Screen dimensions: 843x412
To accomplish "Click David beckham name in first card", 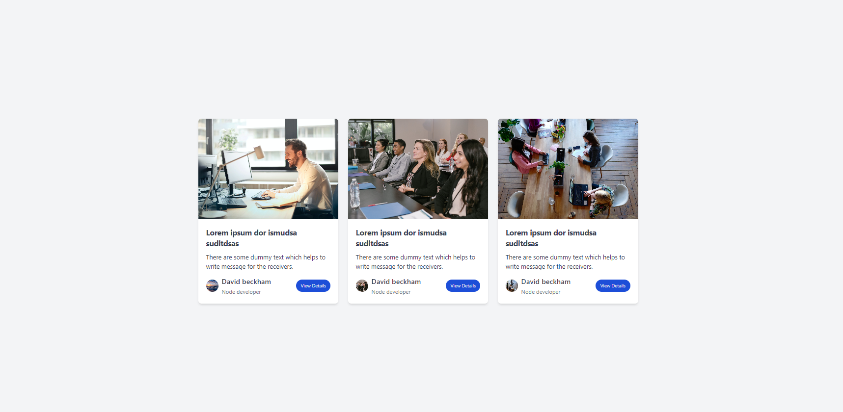I will tap(246, 282).
